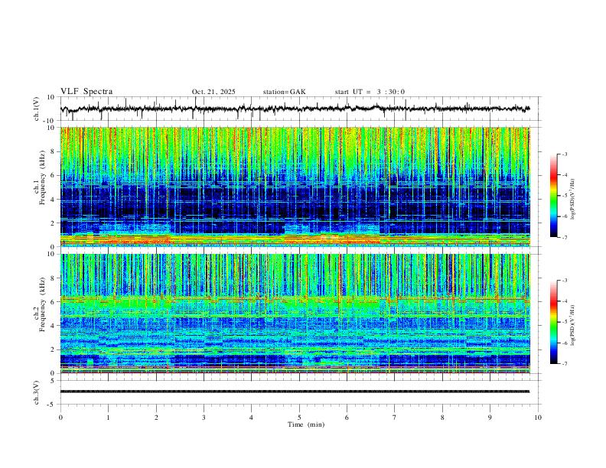
Task: Click the "8" kHz tick of ch.1 spectrogram
Action: coord(54,151)
